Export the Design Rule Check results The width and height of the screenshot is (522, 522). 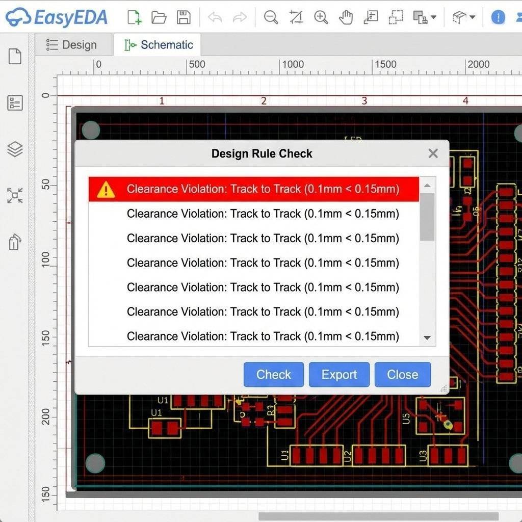tap(339, 375)
